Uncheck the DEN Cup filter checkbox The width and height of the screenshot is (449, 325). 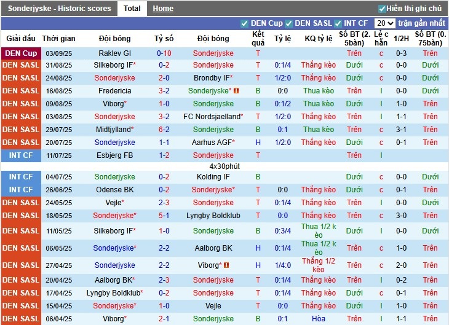click(245, 23)
